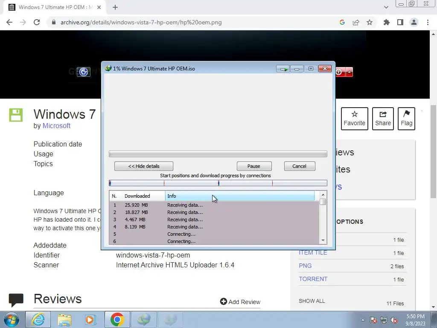Close the Windows 7 Ultimate HP OEM tab

[x=99, y=8]
